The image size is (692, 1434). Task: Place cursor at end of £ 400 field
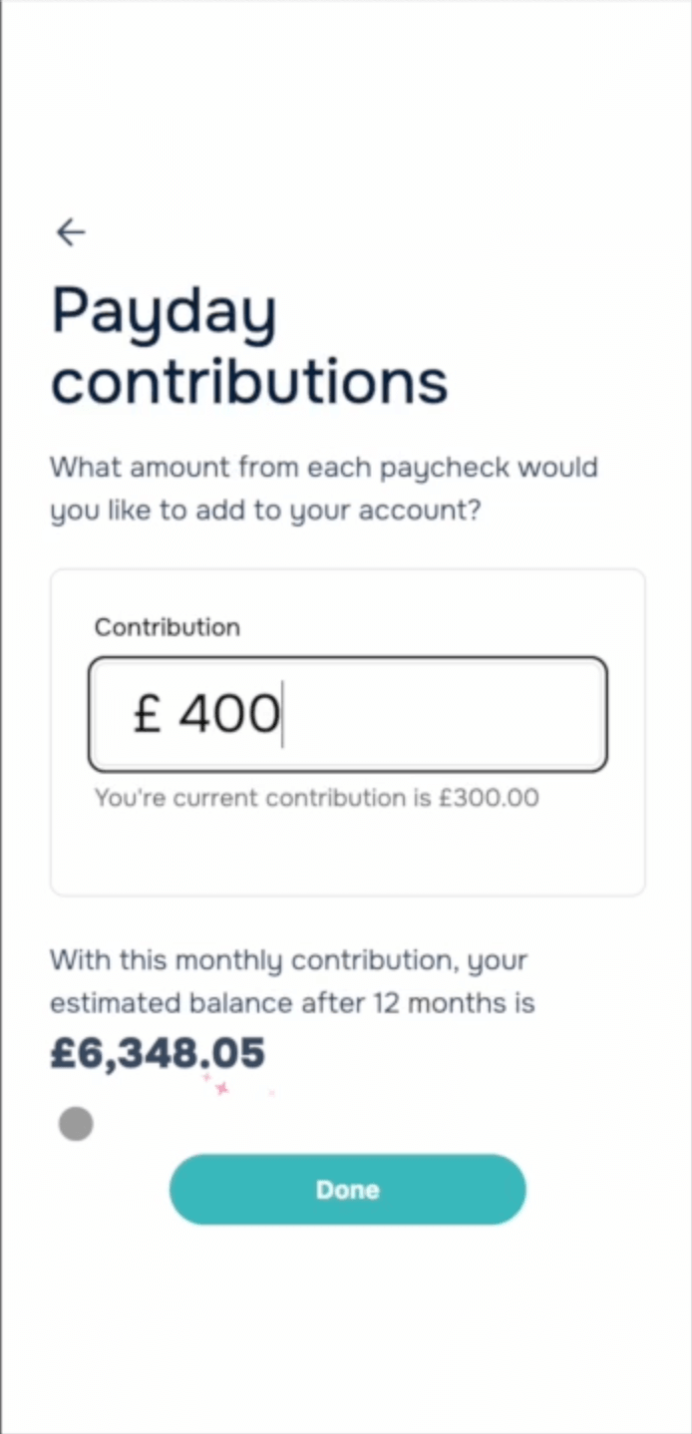coord(283,714)
